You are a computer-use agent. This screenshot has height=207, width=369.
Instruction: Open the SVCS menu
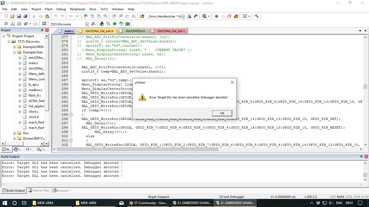pos(104,9)
